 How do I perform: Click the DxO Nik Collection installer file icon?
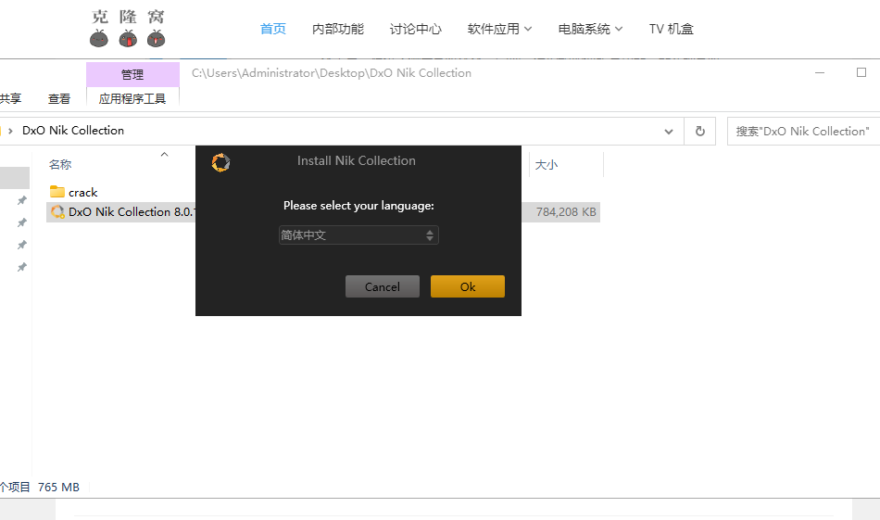(57, 212)
